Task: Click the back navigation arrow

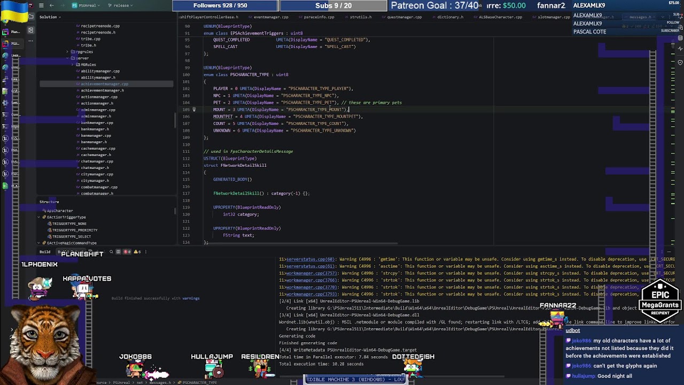Action: pyautogui.click(x=51, y=5)
